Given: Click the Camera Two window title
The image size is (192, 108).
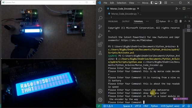Looking at the screenshot, I should pyautogui.click(x=10, y=2).
